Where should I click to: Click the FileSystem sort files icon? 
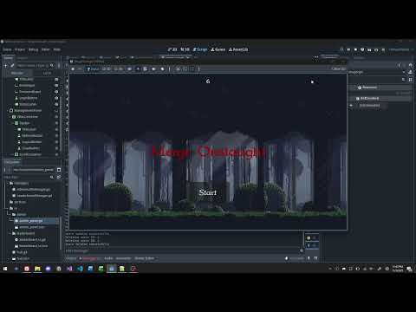(59, 177)
